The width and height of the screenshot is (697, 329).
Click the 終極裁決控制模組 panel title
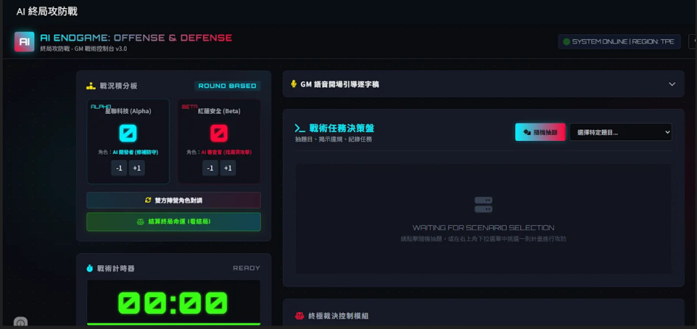click(x=338, y=315)
